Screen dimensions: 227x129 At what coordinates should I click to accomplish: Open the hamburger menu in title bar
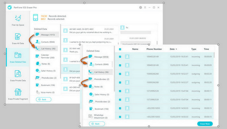(x=145, y=7)
